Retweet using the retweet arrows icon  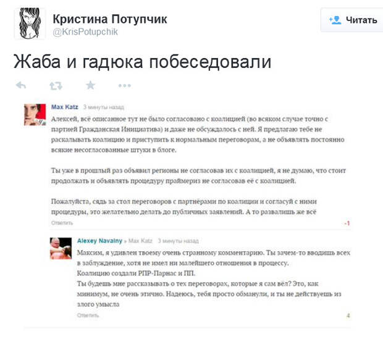click(x=56, y=86)
